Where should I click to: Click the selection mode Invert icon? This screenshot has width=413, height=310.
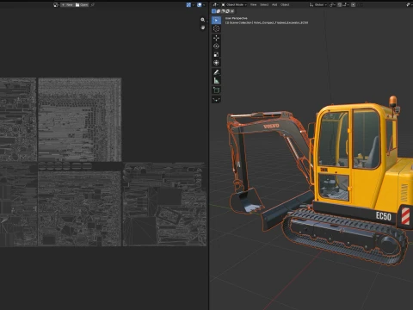[x=227, y=11]
